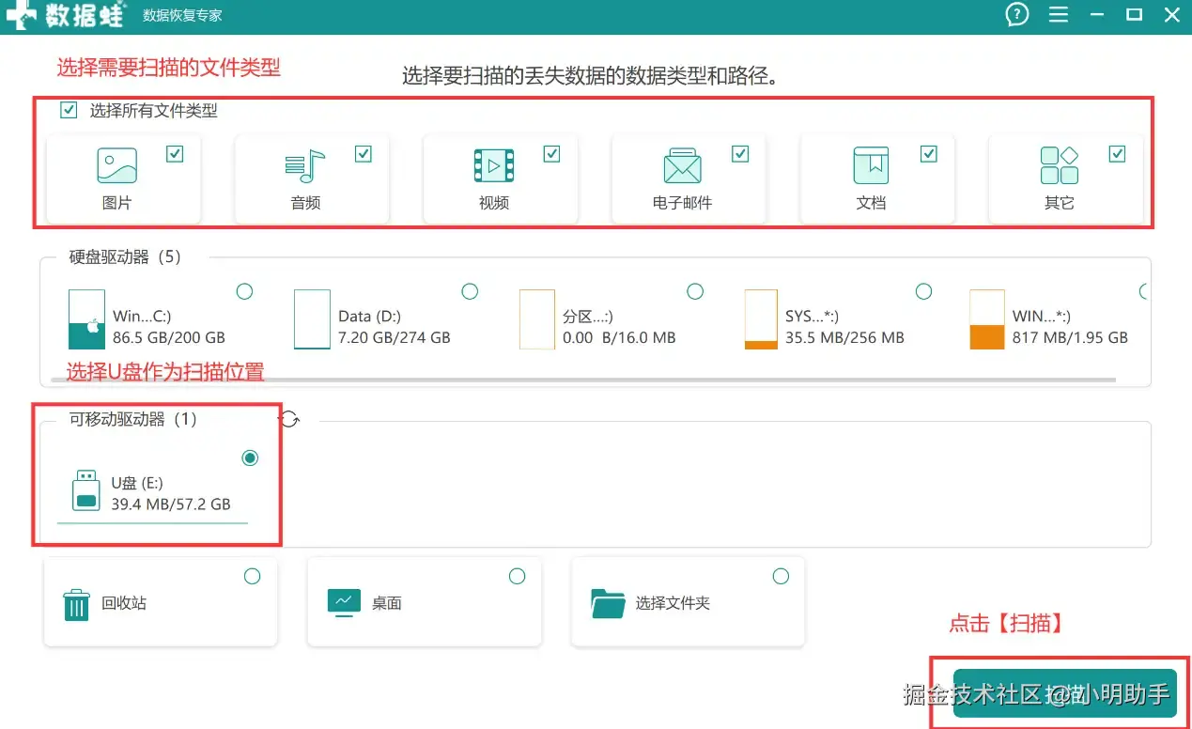Open the help question mark icon
This screenshot has height=729, width=1192.
1017,14
